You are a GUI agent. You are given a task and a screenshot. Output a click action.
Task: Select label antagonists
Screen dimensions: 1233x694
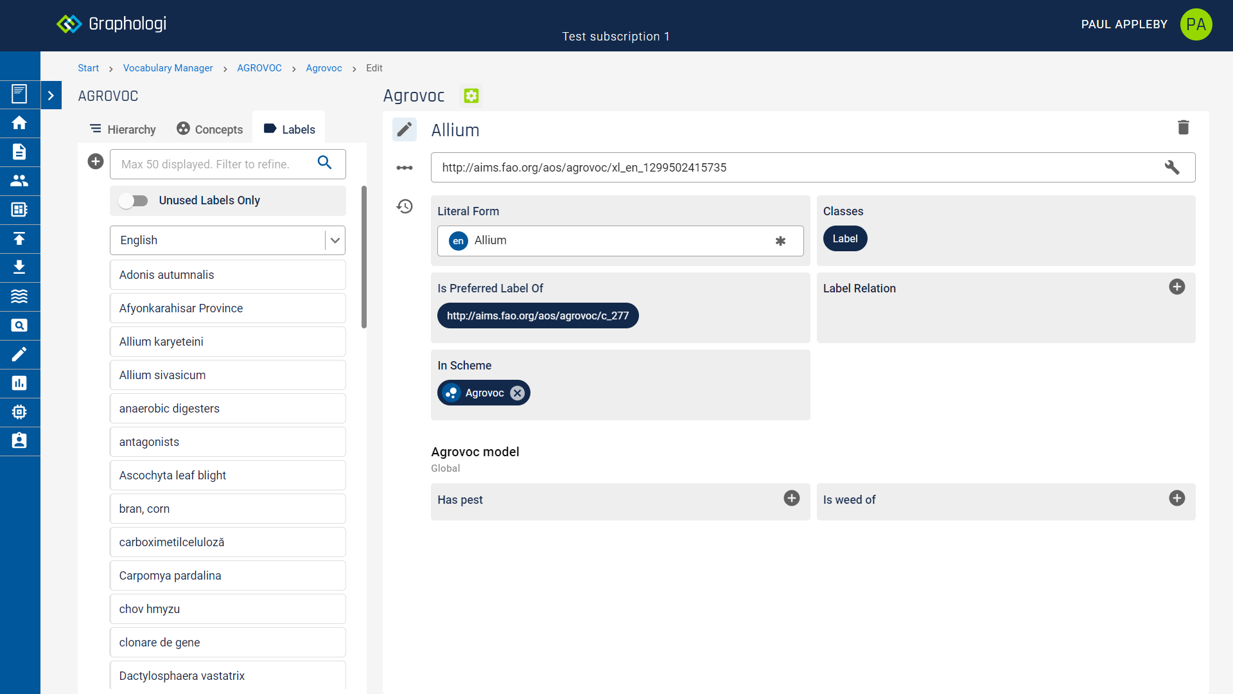(227, 442)
